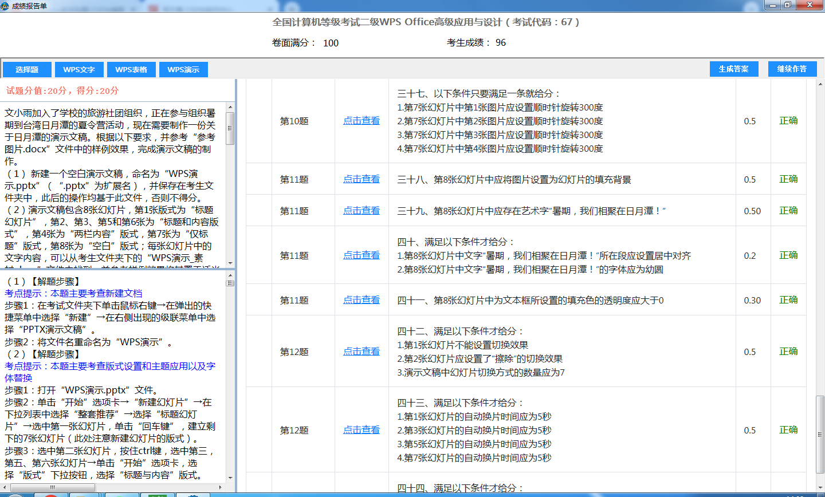This screenshot has height=497, width=825.
Task: Click the 0.50 score for item 三十九
Action: [752, 211]
